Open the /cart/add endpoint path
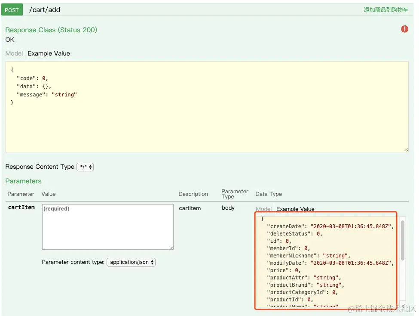 pyautogui.click(x=45, y=10)
